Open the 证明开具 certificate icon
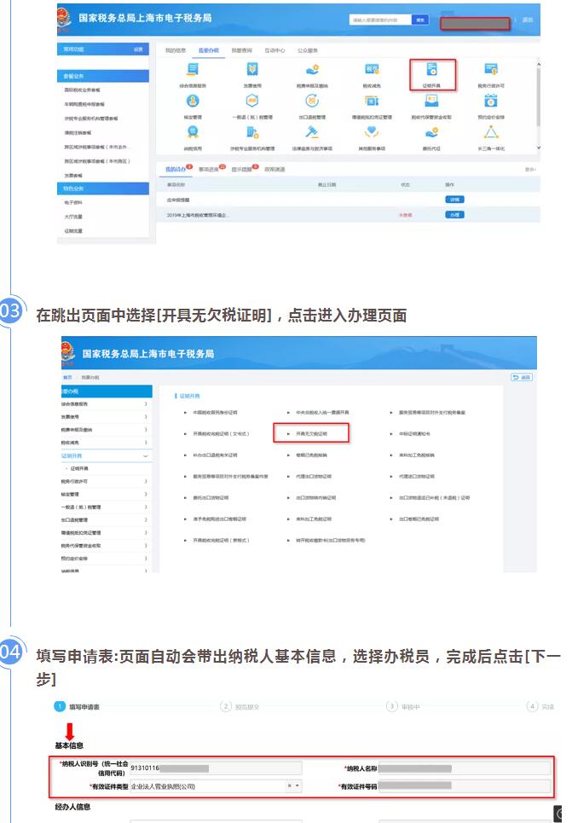The width and height of the screenshot is (572, 823). (x=432, y=72)
